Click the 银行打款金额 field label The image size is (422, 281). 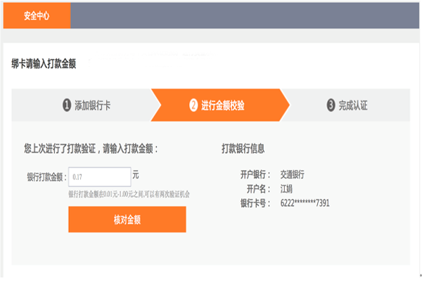45,176
